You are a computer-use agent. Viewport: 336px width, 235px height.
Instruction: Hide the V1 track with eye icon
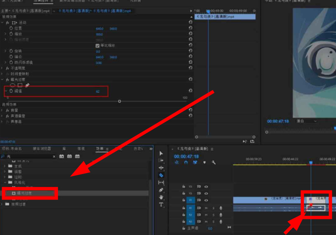point(206,200)
